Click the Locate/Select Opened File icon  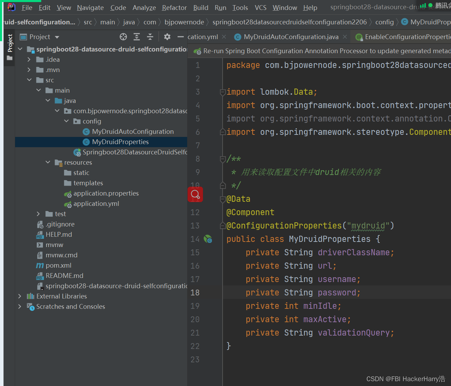click(x=123, y=37)
